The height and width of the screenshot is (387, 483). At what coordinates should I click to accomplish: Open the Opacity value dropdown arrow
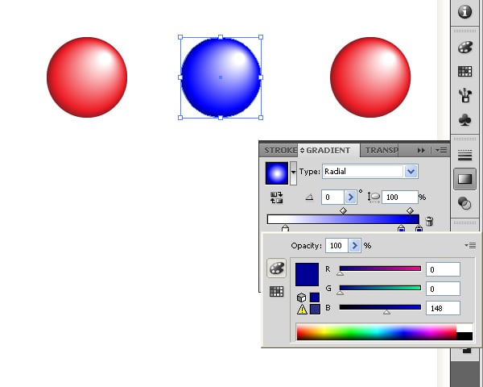coord(355,246)
